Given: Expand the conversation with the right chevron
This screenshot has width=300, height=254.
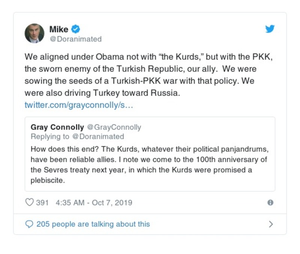Looking at the screenshot, I should 271,224.
